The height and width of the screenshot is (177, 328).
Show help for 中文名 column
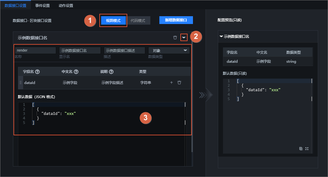[x=76, y=72]
